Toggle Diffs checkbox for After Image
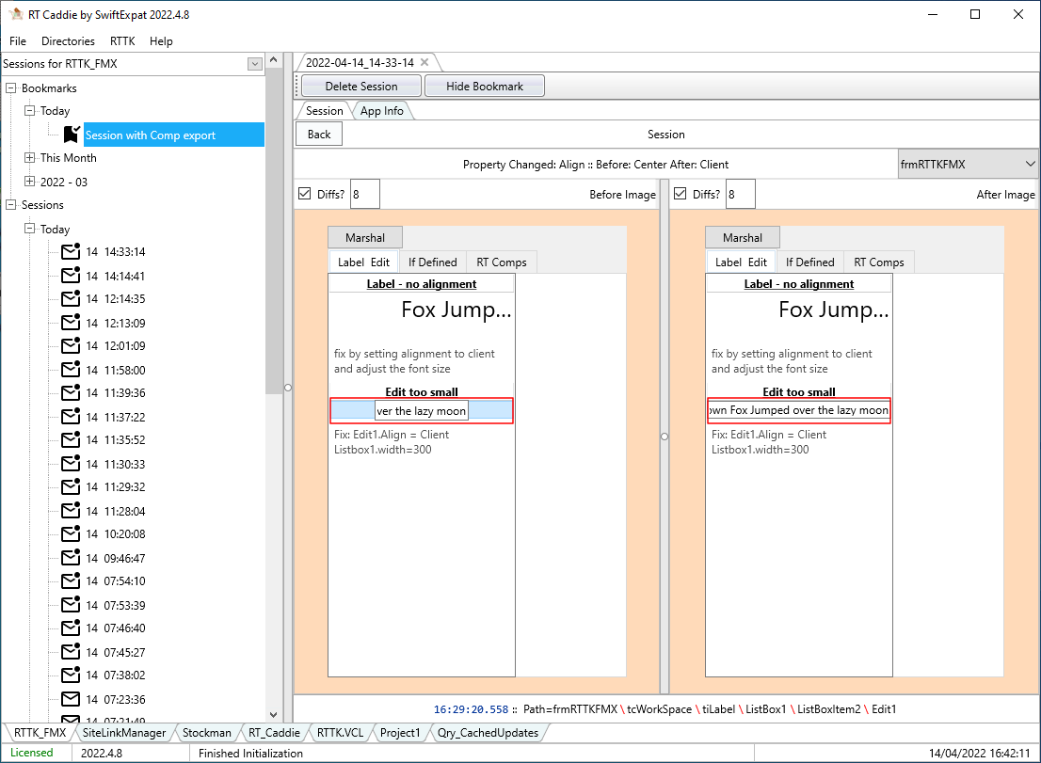1041x763 pixels. (680, 194)
